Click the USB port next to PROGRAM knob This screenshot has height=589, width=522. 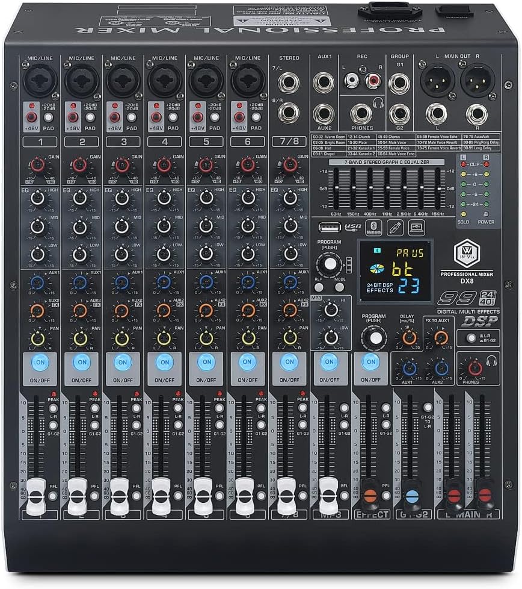coord(330,227)
